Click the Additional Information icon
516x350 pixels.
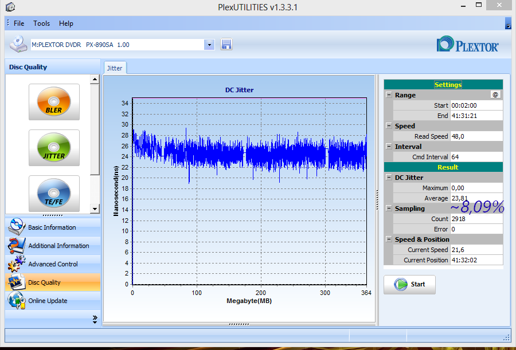pyautogui.click(x=17, y=245)
